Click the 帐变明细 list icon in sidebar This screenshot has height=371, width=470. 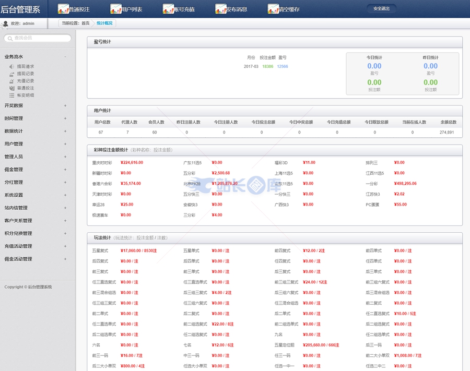12,95
